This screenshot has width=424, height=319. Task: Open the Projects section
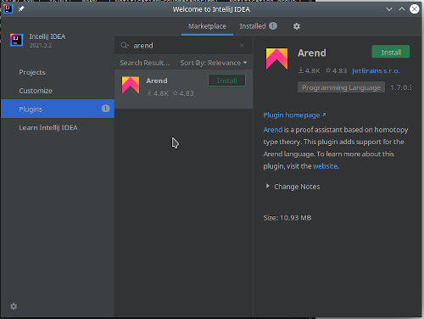coord(58,72)
